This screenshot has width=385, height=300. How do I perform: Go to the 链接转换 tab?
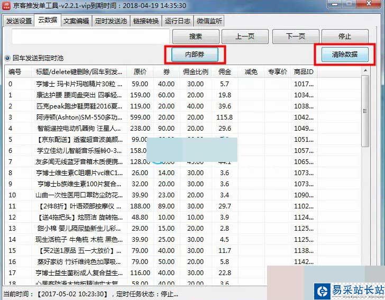pos(146,21)
